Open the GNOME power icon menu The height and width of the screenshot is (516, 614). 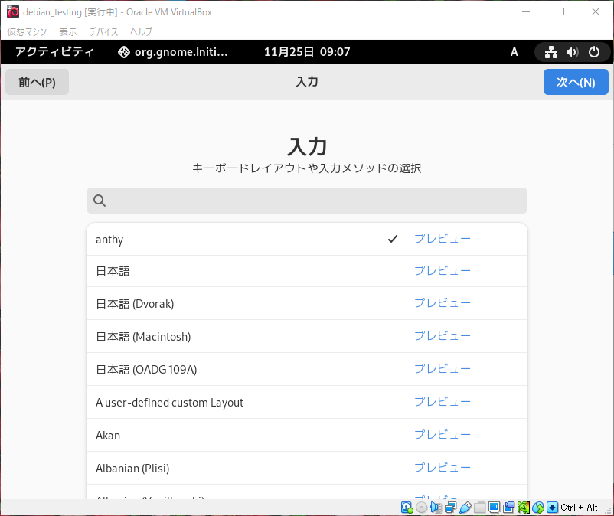coord(593,52)
